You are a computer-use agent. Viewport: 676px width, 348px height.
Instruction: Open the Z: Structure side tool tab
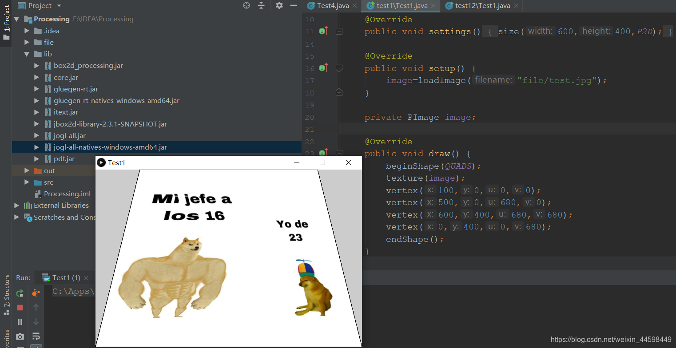tap(6, 295)
